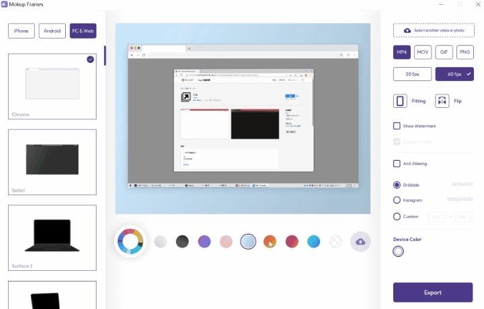Image resolution: width=484 pixels, height=309 pixels.
Task: Open the custom color wheel picker
Action: [x=130, y=241]
